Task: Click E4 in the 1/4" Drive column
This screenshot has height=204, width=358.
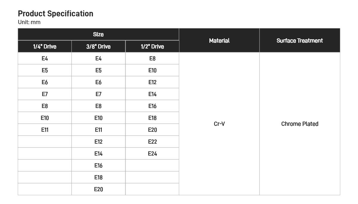Action: click(45, 59)
